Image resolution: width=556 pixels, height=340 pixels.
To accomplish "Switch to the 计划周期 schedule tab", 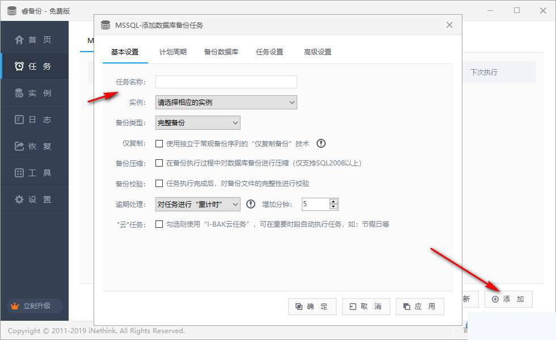I will point(173,52).
